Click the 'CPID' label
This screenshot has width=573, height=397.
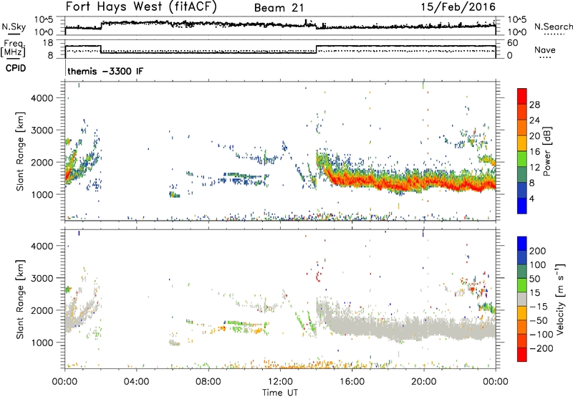(16, 68)
